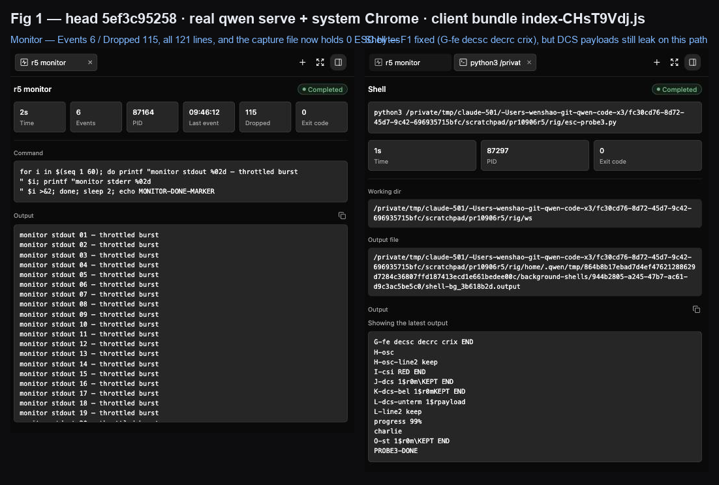Select the python3 /privat tab
This screenshot has height=485, width=719.
coord(490,63)
